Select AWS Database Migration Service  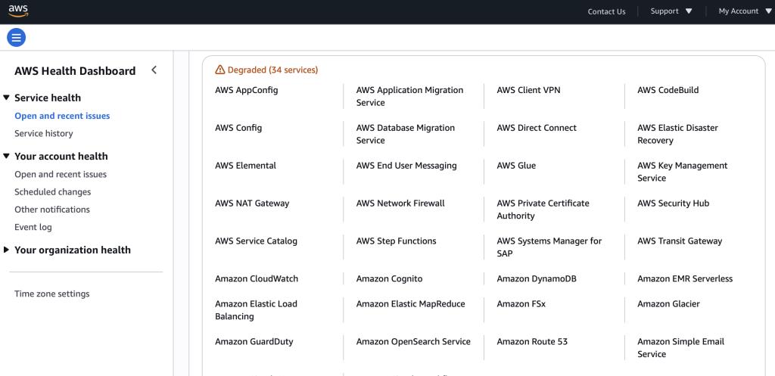click(x=406, y=134)
